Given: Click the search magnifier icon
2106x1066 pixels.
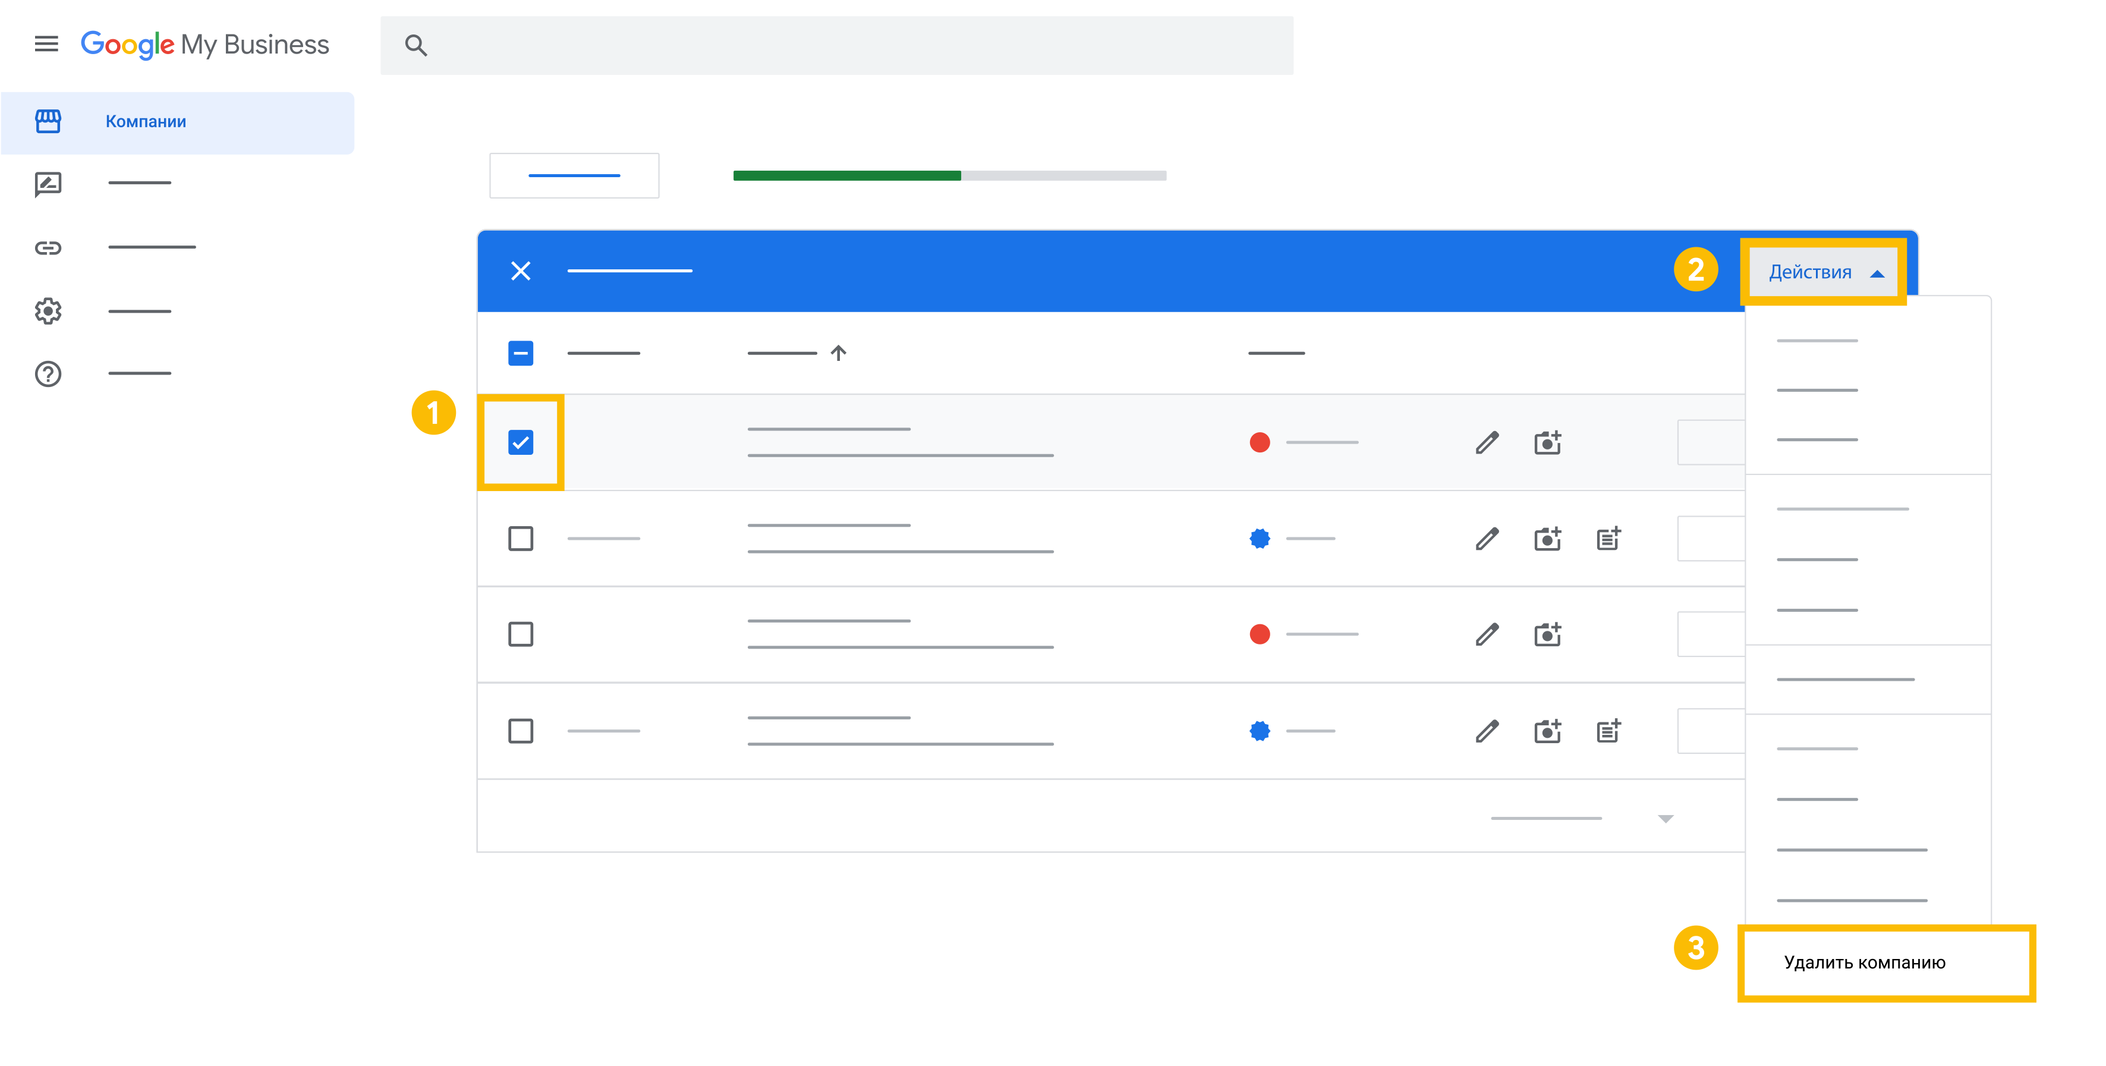Looking at the screenshot, I should click(x=416, y=46).
